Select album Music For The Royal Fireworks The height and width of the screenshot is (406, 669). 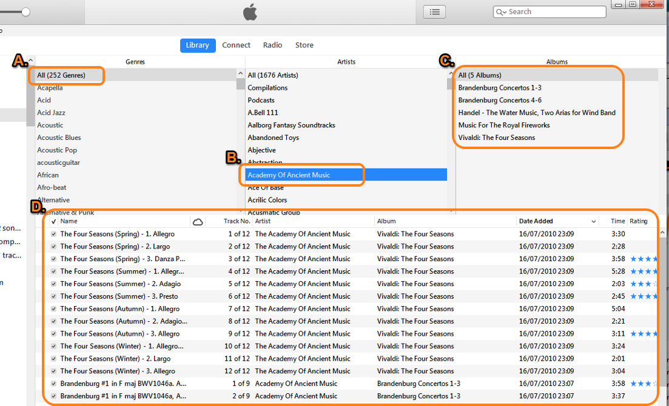click(x=557, y=125)
